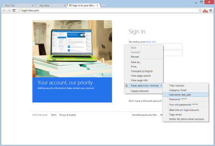This screenshot has height=146, width=215.
Task: Select Translate to English
Action: (x=144, y=71)
